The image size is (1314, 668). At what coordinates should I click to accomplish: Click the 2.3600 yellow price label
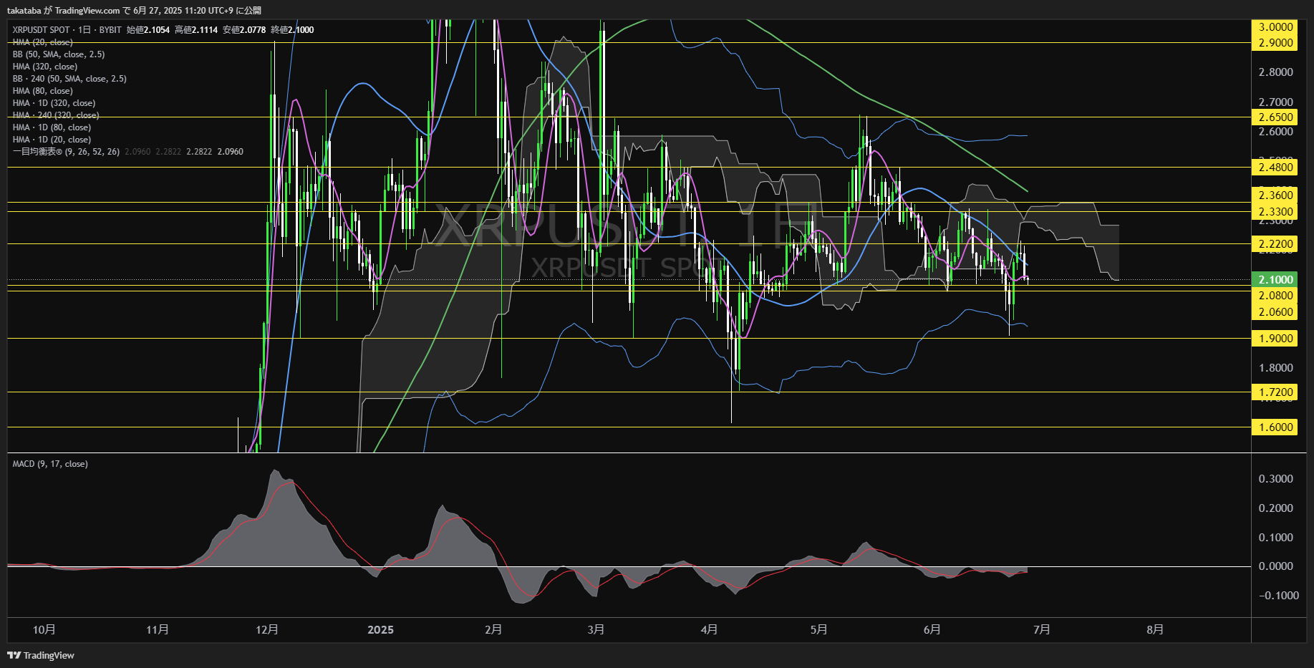click(x=1275, y=195)
